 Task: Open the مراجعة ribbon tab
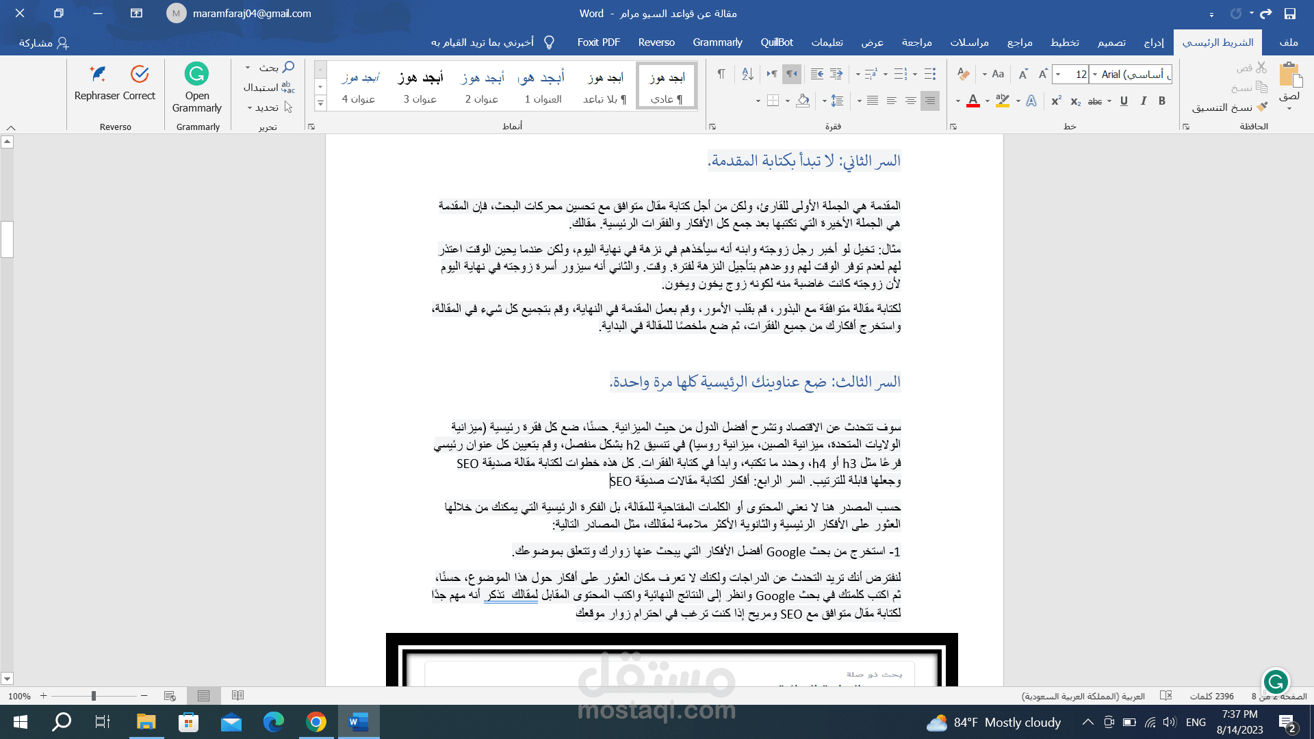click(916, 42)
